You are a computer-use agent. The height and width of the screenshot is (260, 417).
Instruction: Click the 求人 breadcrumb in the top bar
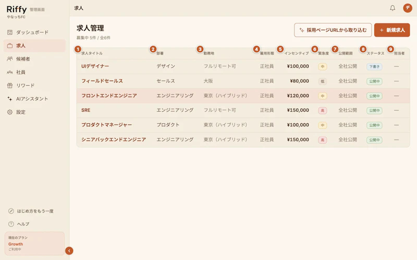[79, 8]
